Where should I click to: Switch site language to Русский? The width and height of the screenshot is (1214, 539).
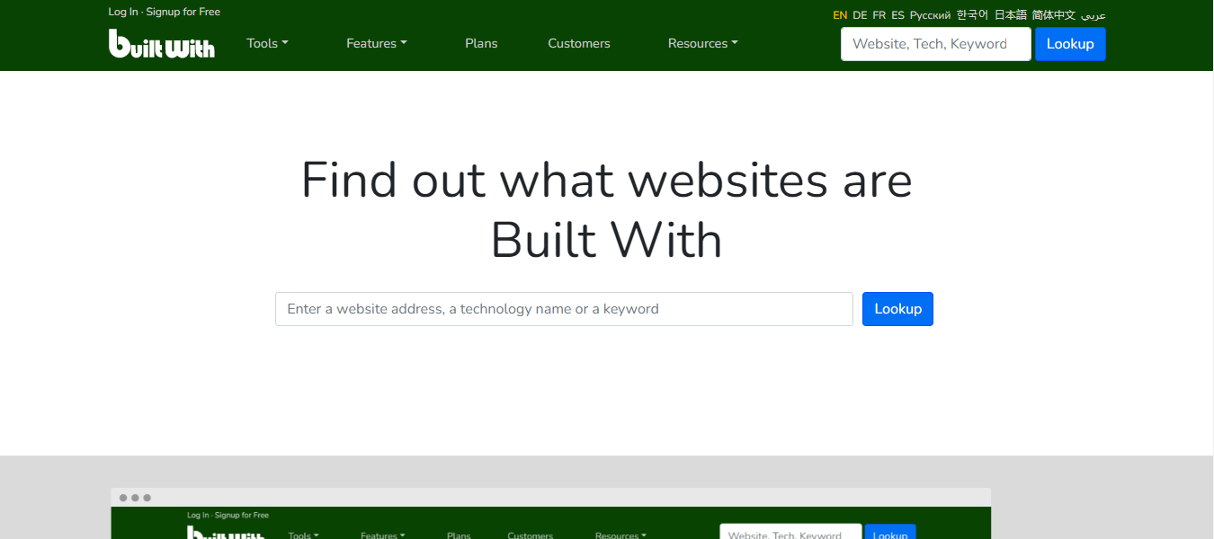click(928, 14)
